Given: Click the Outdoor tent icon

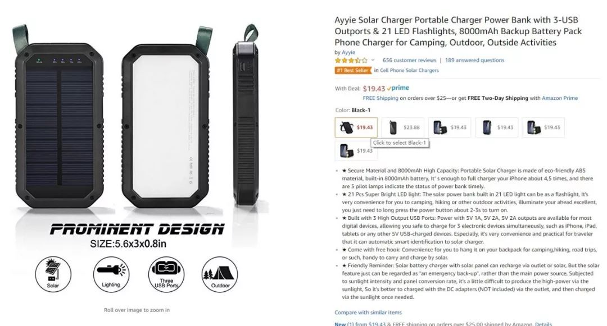Looking at the screenshot, I should (x=220, y=274).
